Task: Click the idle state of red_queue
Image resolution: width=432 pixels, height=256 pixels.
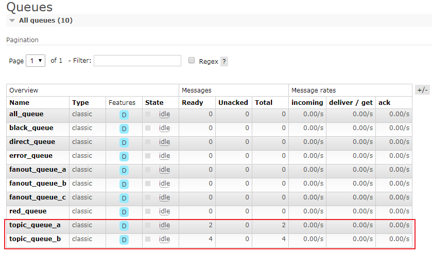Action: pos(164,211)
